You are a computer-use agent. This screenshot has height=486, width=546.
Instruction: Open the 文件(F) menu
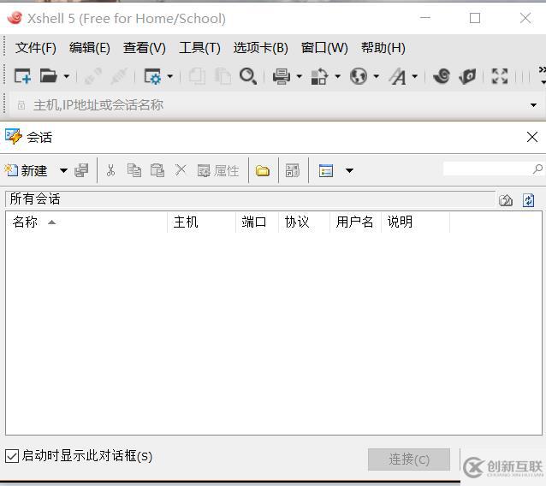coord(36,48)
